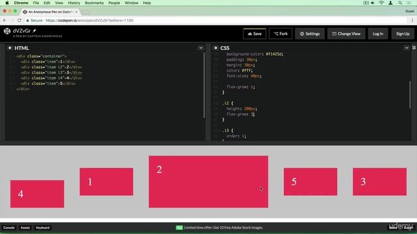Click the 'order: 1;' line in CSS
417x234 pixels.
click(236, 136)
